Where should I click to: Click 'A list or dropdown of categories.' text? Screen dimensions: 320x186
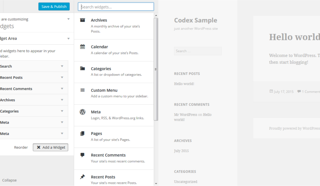coord(116,74)
